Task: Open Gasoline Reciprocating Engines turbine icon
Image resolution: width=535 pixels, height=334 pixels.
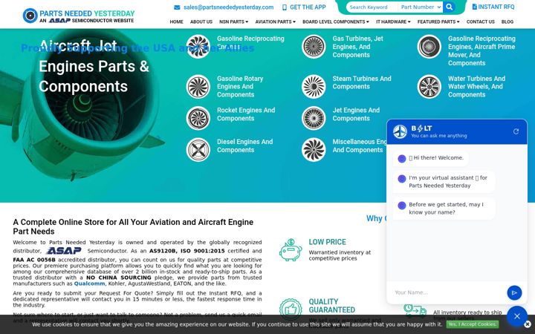Action: (198, 47)
